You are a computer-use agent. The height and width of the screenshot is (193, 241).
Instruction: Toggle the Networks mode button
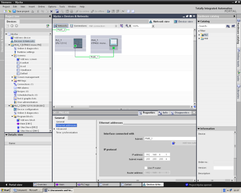coord(61,26)
